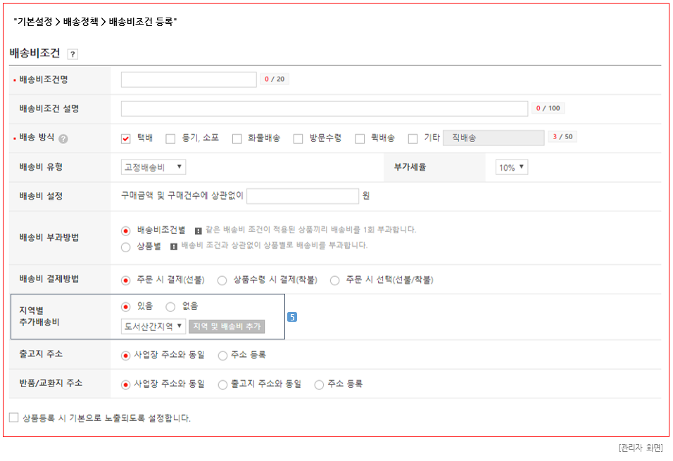Select 주문 시 선택(선불/착불) option

click(x=335, y=280)
